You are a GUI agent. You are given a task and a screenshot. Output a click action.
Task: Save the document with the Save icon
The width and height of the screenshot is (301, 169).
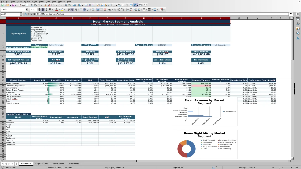13,5
